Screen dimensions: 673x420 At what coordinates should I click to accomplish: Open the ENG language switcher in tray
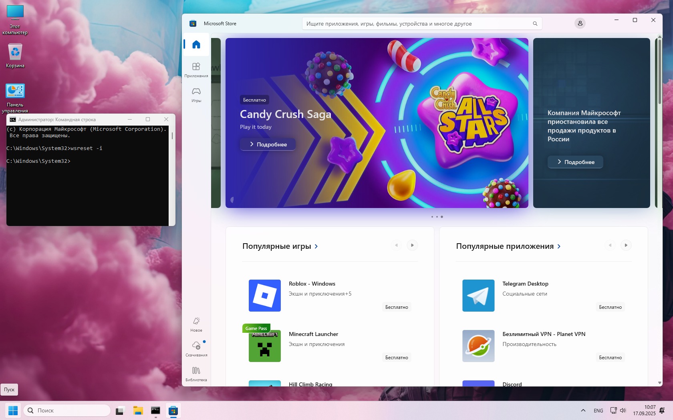pos(598,411)
